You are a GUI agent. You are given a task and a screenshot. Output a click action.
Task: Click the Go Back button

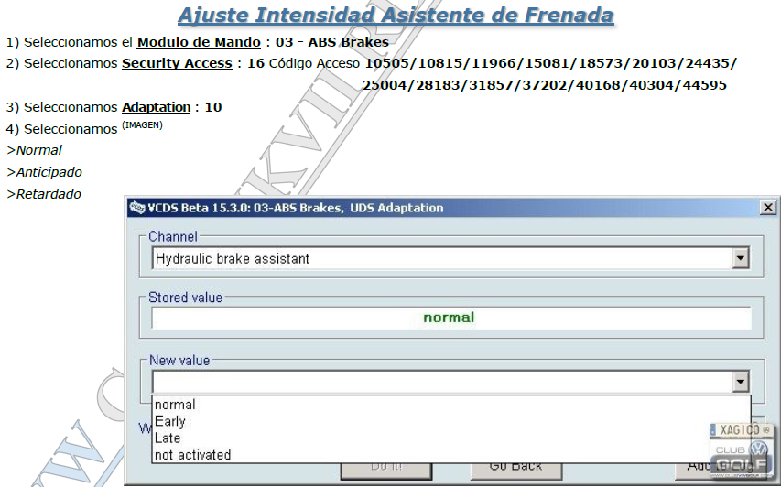pyautogui.click(x=516, y=469)
